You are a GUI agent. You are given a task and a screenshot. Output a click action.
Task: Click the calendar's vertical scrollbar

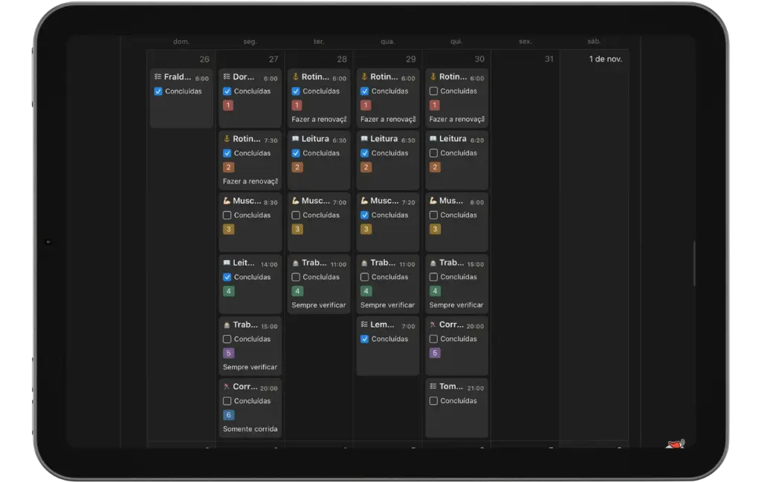pos(695,264)
